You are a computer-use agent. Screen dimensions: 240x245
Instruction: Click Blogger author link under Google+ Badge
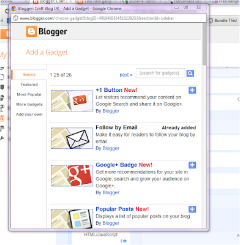click(111, 192)
